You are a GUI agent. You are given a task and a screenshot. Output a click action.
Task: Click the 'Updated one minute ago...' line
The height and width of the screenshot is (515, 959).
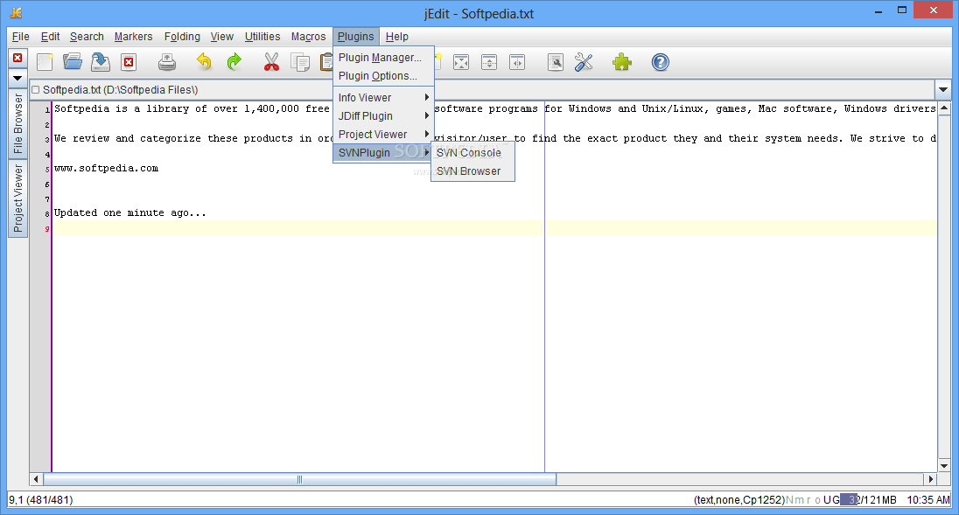pyautogui.click(x=130, y=212)
